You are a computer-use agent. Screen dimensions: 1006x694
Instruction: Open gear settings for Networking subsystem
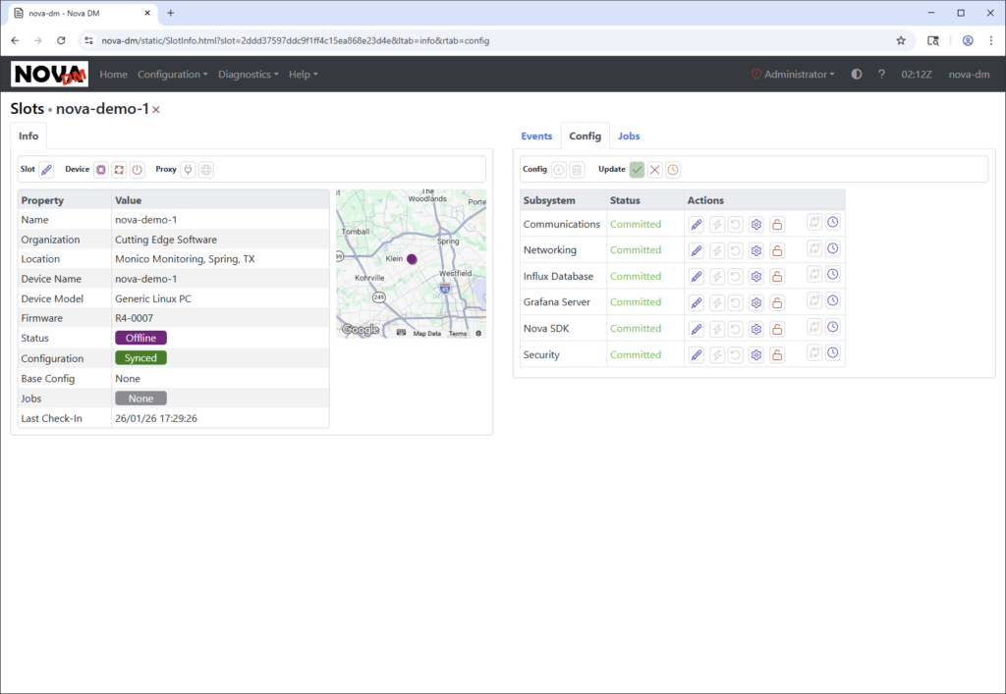[x=756, y=250]
